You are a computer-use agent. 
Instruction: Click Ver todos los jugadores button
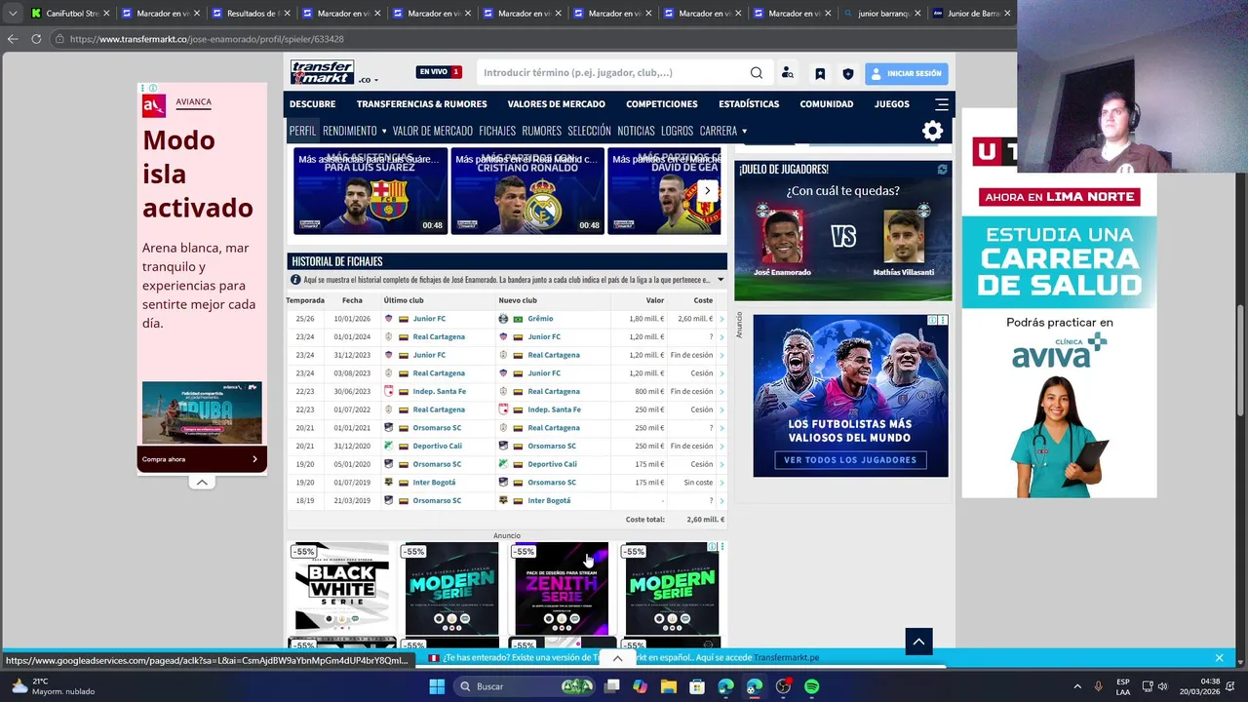pyautogui.click(x=850, y=460)
